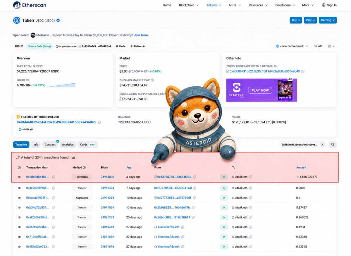Image resolution: width=351 pixels, height=256 pixels.
Task: Toggle details eye for transaction 0xb34d72b831
Action: 19,207
